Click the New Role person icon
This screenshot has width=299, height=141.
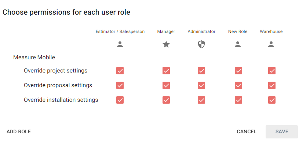238,45
